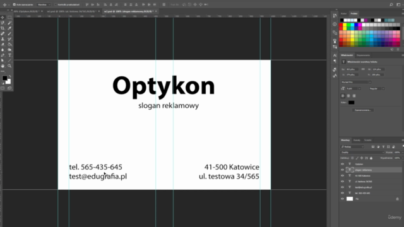Screen dimensions: 404x227
Task: Select the Move tool in the toolbox
Action: coord(3,18)
